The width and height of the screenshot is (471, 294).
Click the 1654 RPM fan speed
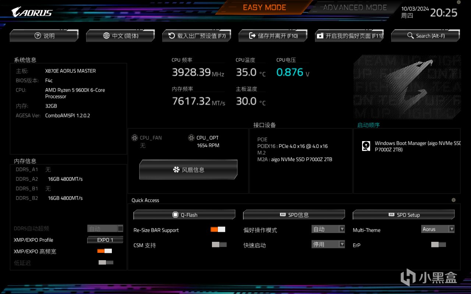[x=208, y=146]
